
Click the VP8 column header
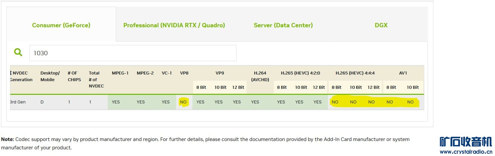click(184, 73)
